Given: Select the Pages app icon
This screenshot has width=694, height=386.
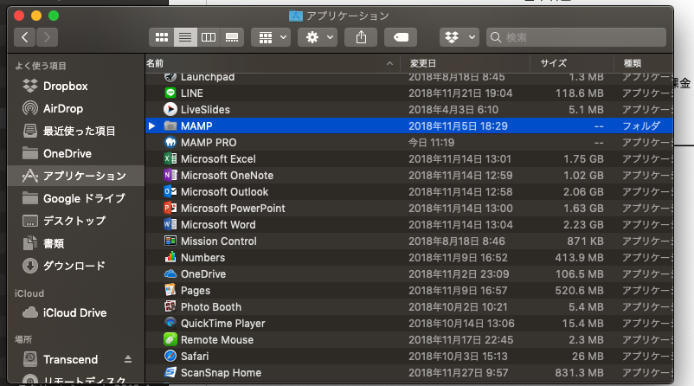Looking at the screenshot, I should [170, 290].
